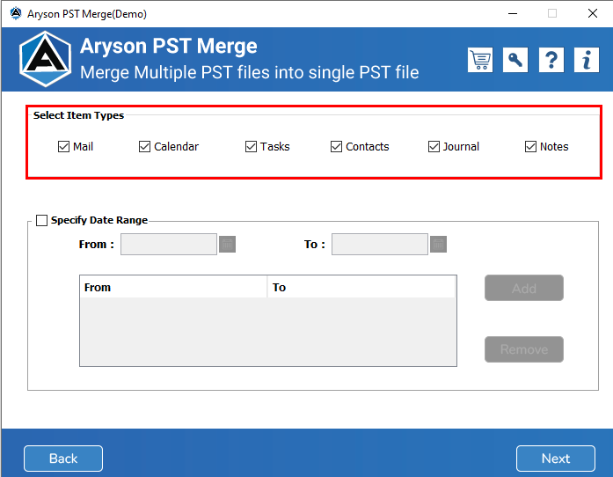The width and height of the screenshot is (613, 477).
Task: Click the Remove button
Action: (524, 349)
